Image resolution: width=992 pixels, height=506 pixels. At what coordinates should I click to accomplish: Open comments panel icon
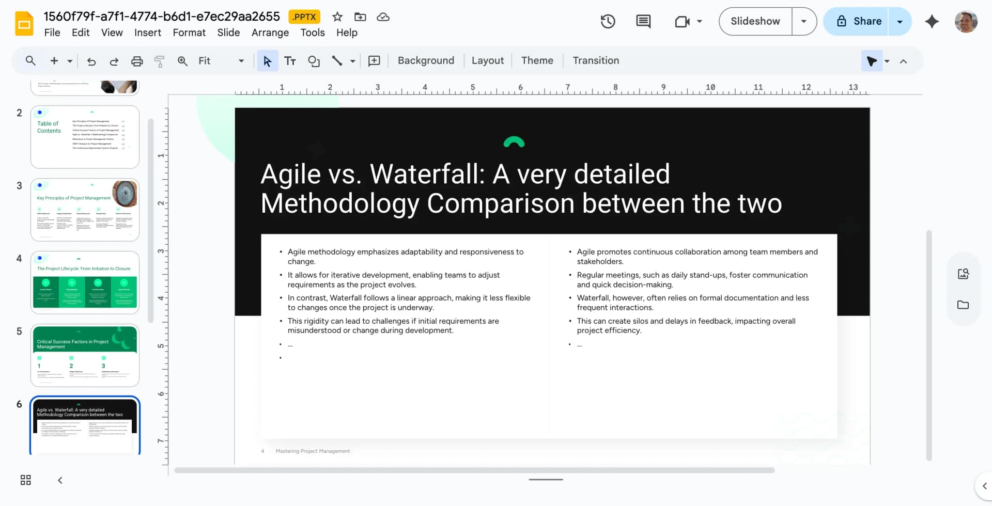pyautogui.click(x=643, y=21)
